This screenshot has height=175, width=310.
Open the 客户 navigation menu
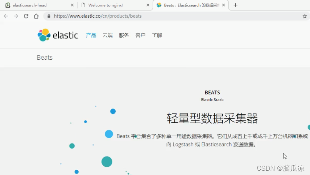tap(140, 35)
